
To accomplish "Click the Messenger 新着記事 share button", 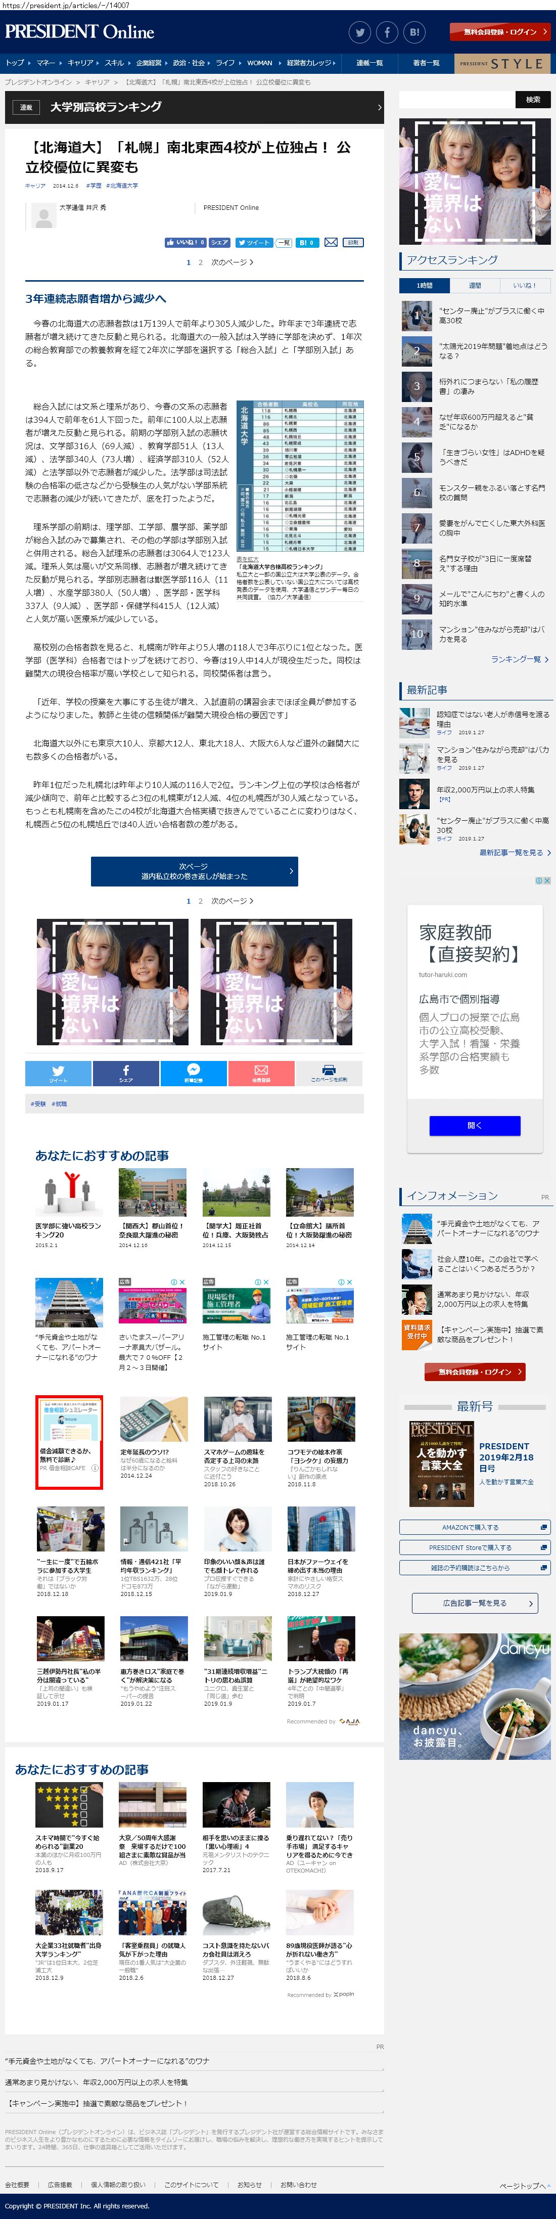I will pos(194,1073).
